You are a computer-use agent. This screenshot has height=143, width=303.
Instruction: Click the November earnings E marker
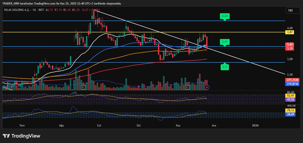[x=187, y=87]
